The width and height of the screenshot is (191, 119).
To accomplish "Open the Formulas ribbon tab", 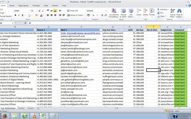I will (x=36, y=6).
